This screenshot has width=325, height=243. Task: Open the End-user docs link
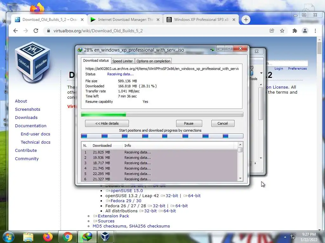pyautogui.click(x=36, y=134)
